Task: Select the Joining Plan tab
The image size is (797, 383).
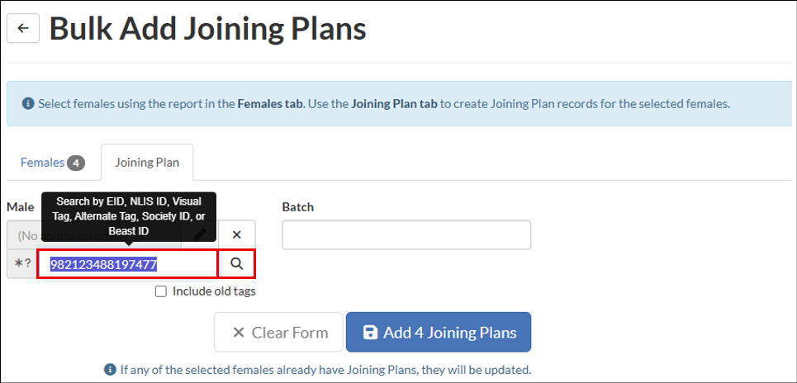Action: (x=147, y=163)
